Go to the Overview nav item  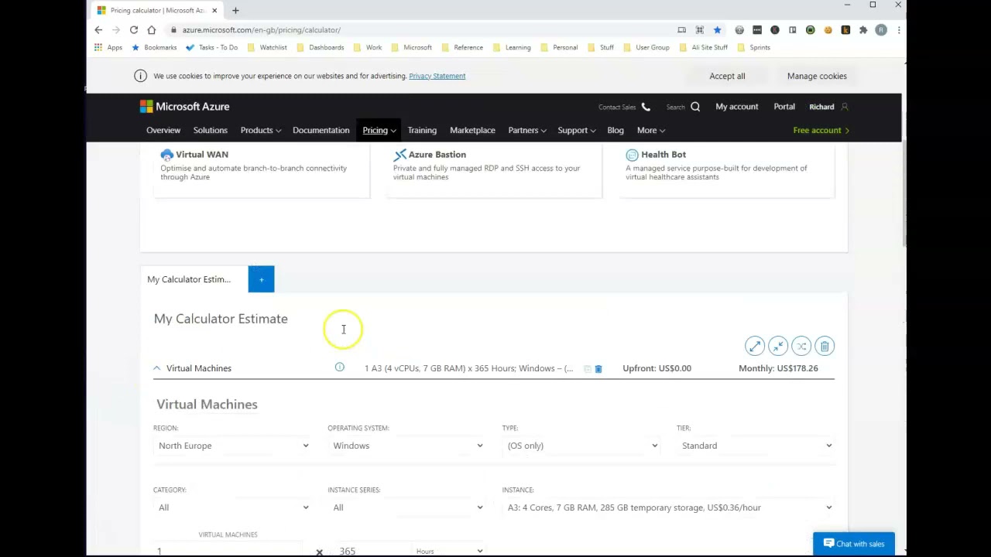click(x=163, y=130)
